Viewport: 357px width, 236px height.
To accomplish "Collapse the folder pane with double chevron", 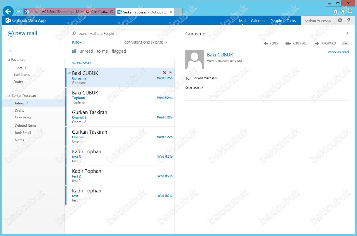I will coord(10,51).
